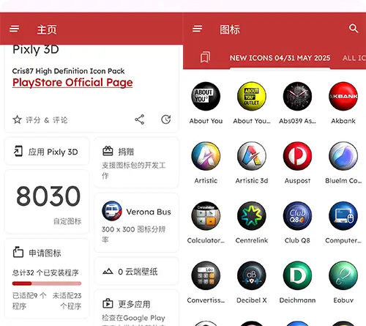Open the hamburger menu on 主页 screen
Viewport: 366px width, 326px height.
(14, 29)
